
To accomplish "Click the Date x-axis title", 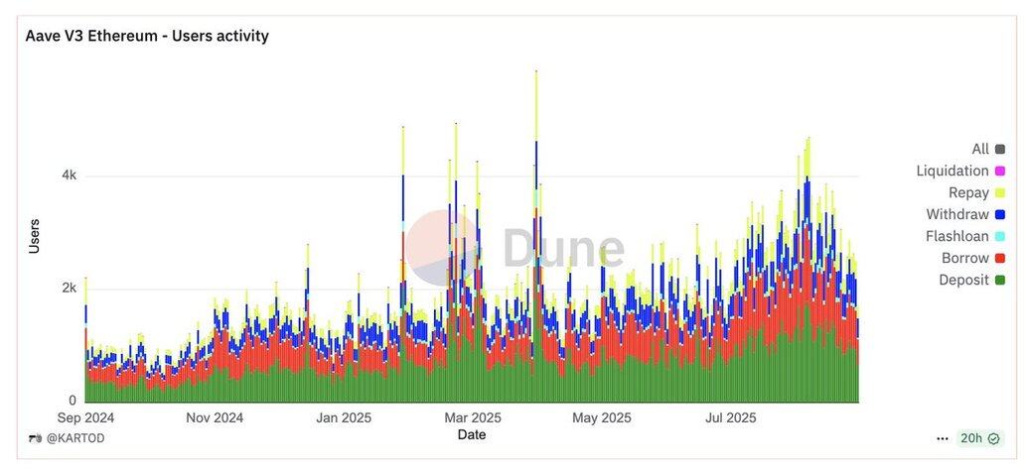I will pyautogui.click(x=472, y=434).
